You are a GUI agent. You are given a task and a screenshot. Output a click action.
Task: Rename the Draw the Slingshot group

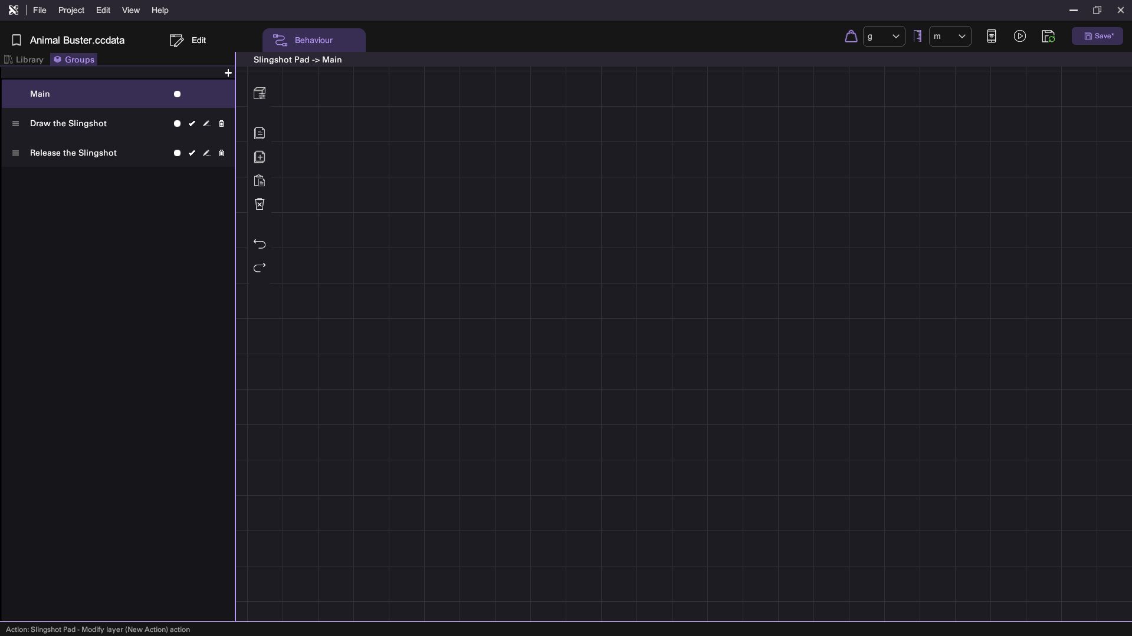[x=206, y=124]
